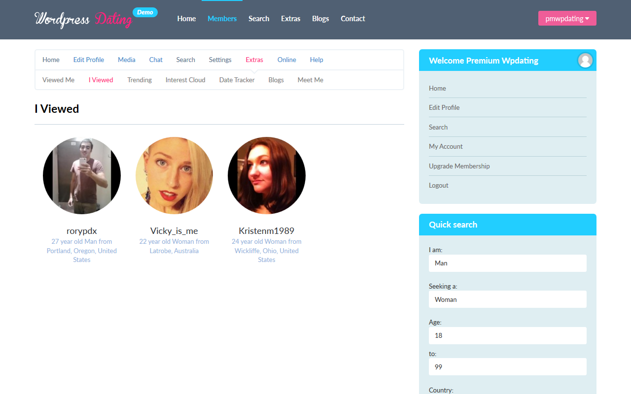Go to Home in top navigation
This screenshot has height=394, width=631.
pyautogui.click(x=186, y=19)
